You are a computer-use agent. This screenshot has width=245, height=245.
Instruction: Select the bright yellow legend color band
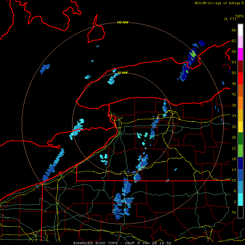pyautogui.click(x=240, y=127)
